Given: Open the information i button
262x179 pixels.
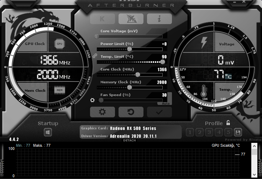Looking at the screenshot, I should point(159,19).
